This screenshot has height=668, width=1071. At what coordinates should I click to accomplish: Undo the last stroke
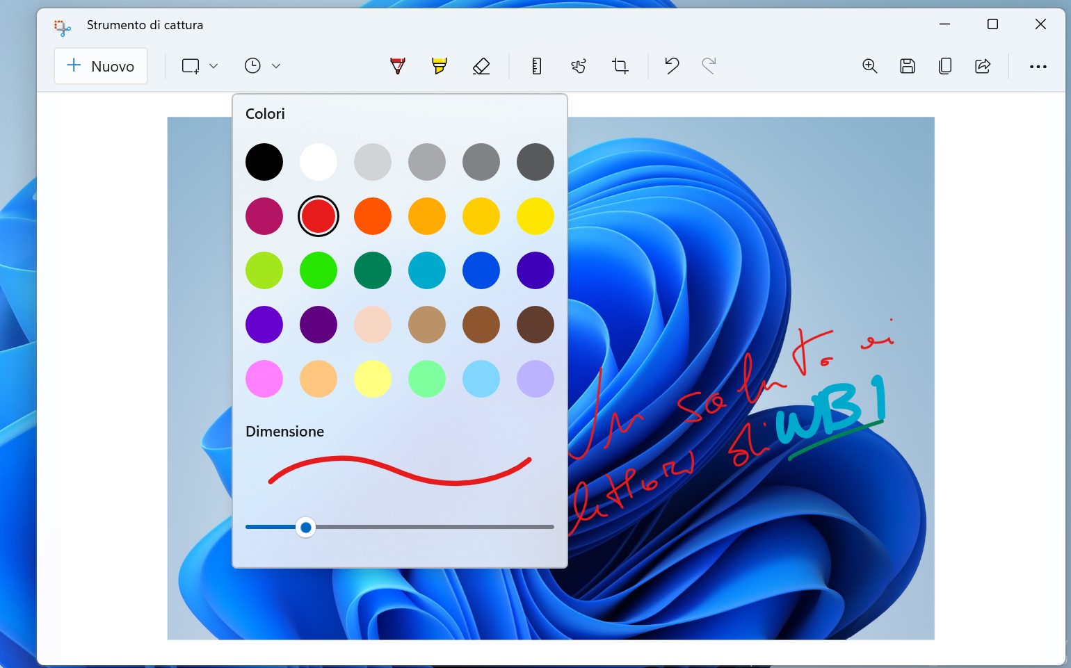click(x=672, y=66)
